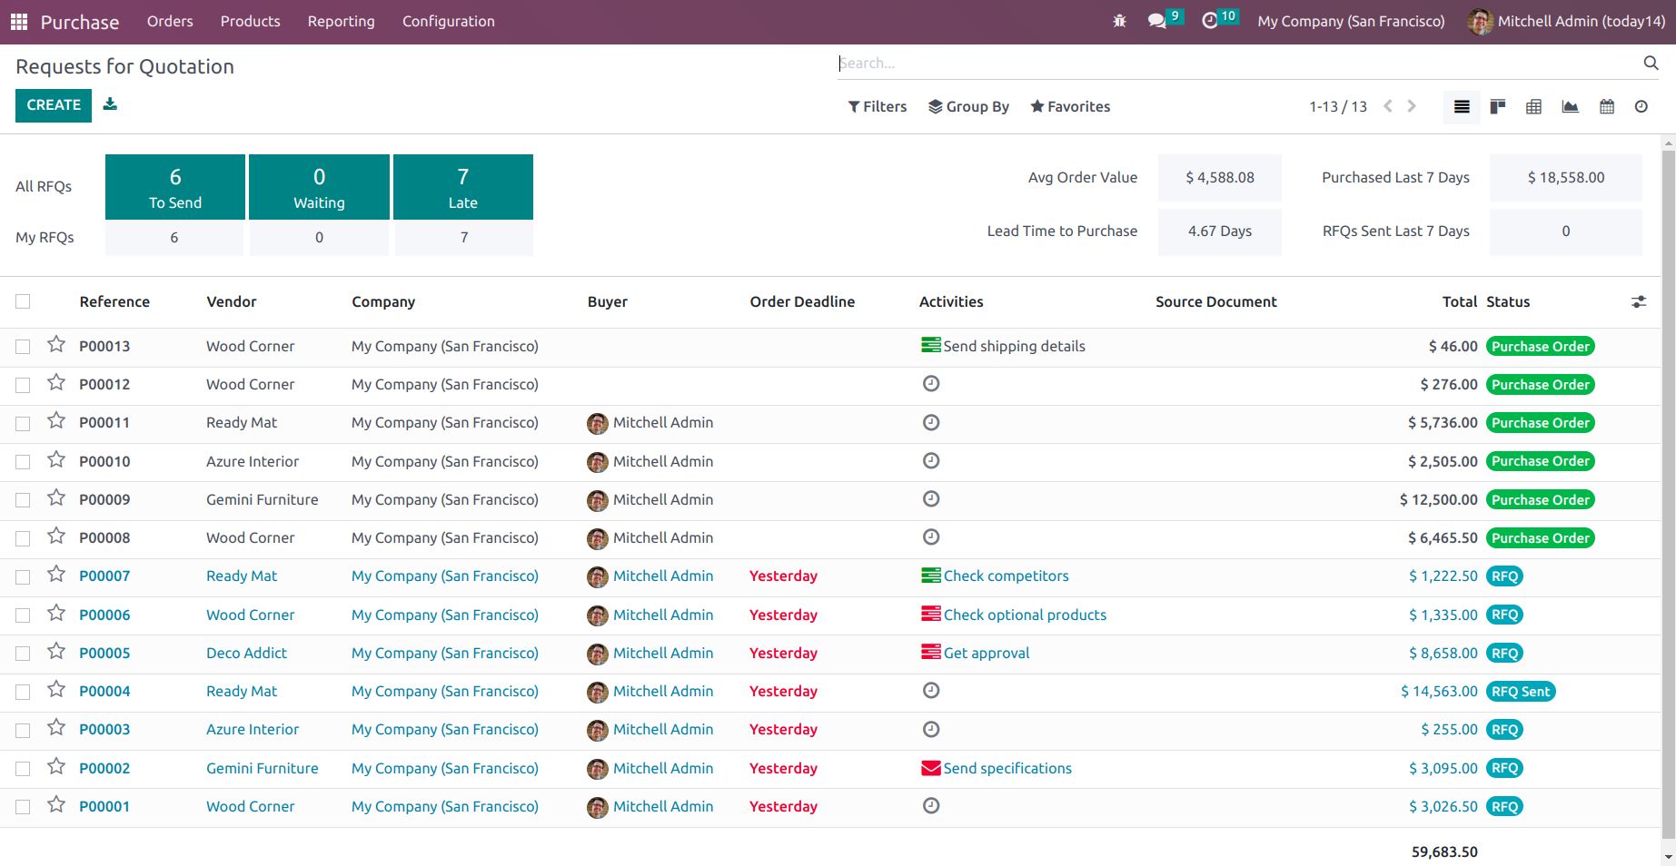Switch to pivot table view

click(1533, 107)
